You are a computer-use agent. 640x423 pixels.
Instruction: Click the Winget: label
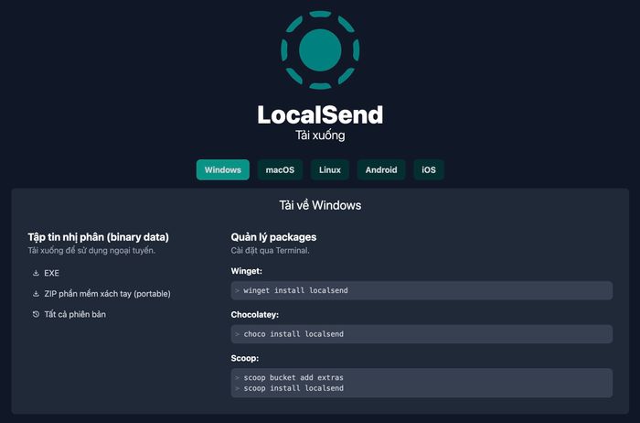coord(247,271)
